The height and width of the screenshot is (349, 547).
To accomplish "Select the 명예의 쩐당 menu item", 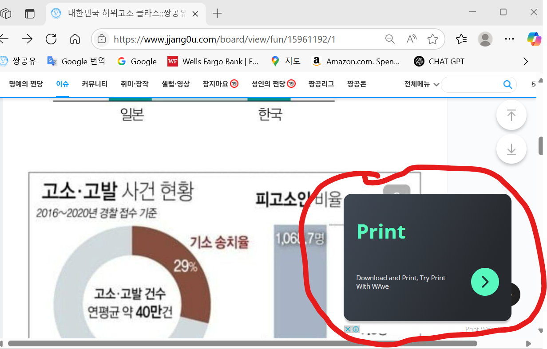I will (26, 84).
